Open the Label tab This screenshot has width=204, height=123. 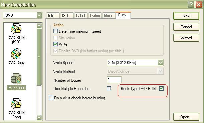(x=81, y=16)
